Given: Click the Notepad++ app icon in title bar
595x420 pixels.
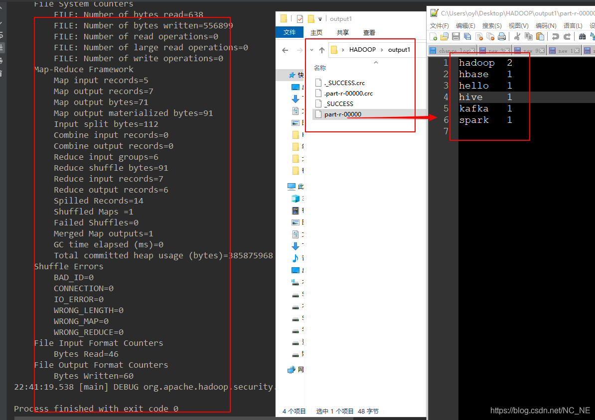Looking at the screenshot, I should (x=434, y=13).
